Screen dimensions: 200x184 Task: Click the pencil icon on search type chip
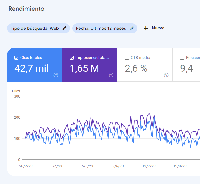coord(64,28)
